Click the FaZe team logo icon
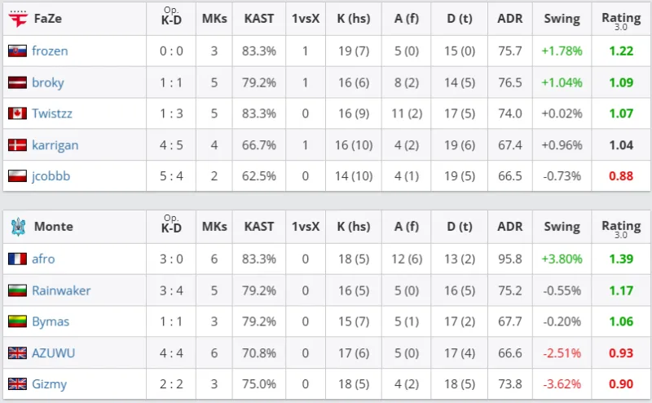The image size is (652, 403). pyautogui.click(x=17, y=19)
